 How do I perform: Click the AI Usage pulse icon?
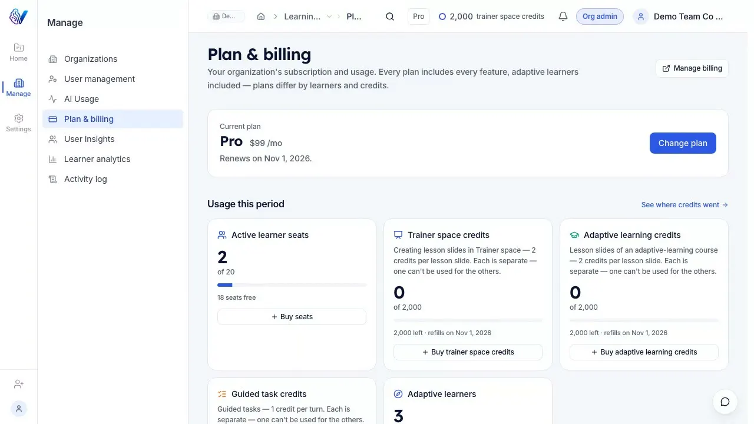(52, 99)
